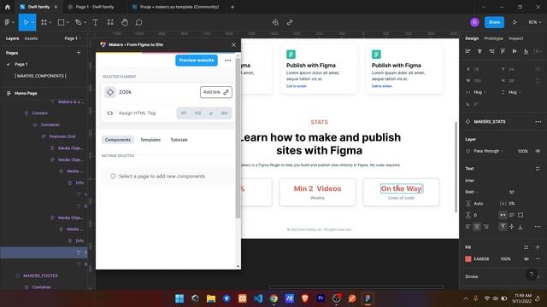Open text type details menu
Viewport: 547px width, 307px height.
(x=538, y=227)
